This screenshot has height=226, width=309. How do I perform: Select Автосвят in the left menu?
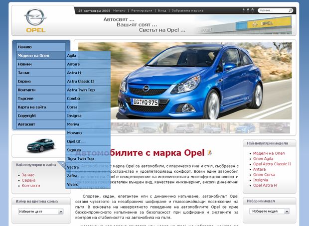pos(41,124)
